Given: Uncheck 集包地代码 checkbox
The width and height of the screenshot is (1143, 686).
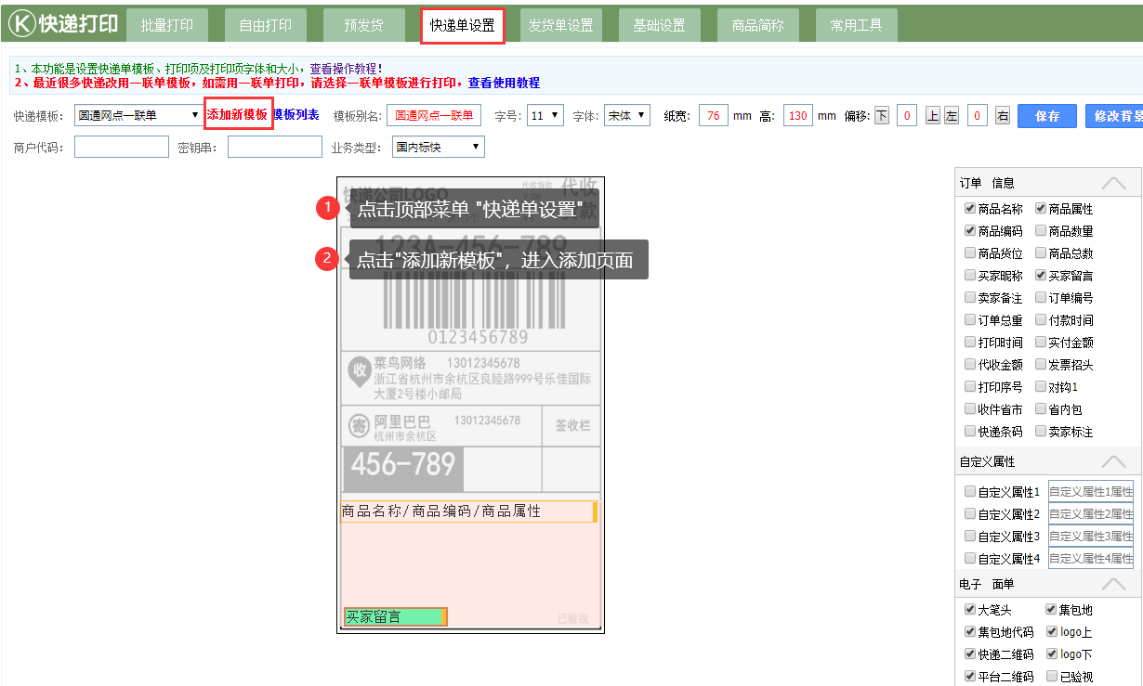Looking at the screenshot, I should [970, 631].
